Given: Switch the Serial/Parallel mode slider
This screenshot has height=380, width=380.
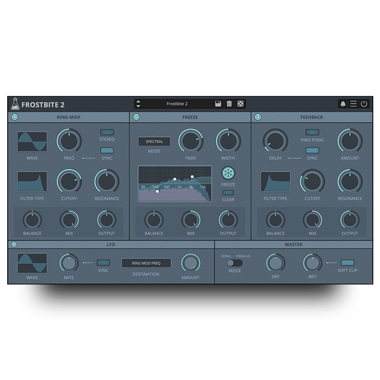Looking at the screenshot, I should (x=235, y=263).
